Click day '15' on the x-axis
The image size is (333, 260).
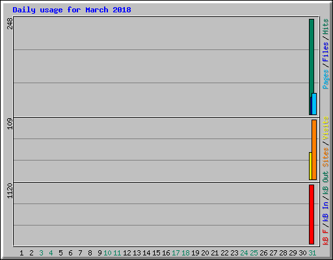click(x=156, y=253)
